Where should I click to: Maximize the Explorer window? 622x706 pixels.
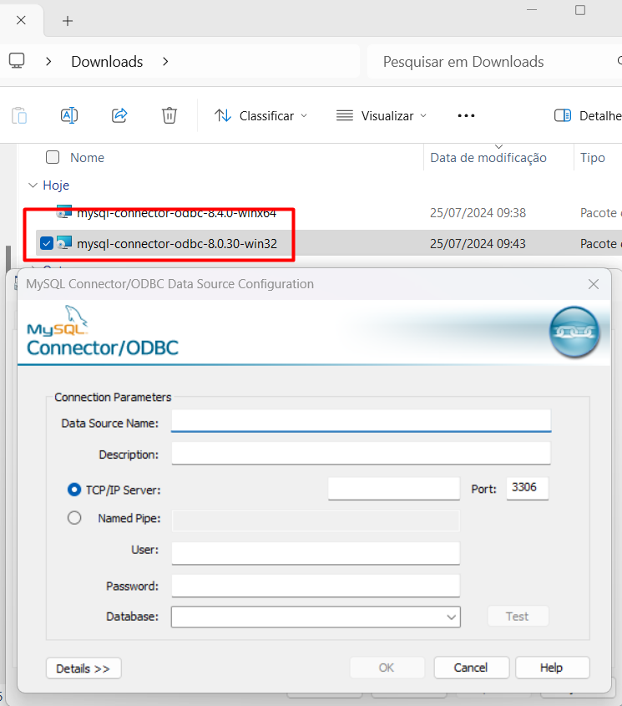580,10
